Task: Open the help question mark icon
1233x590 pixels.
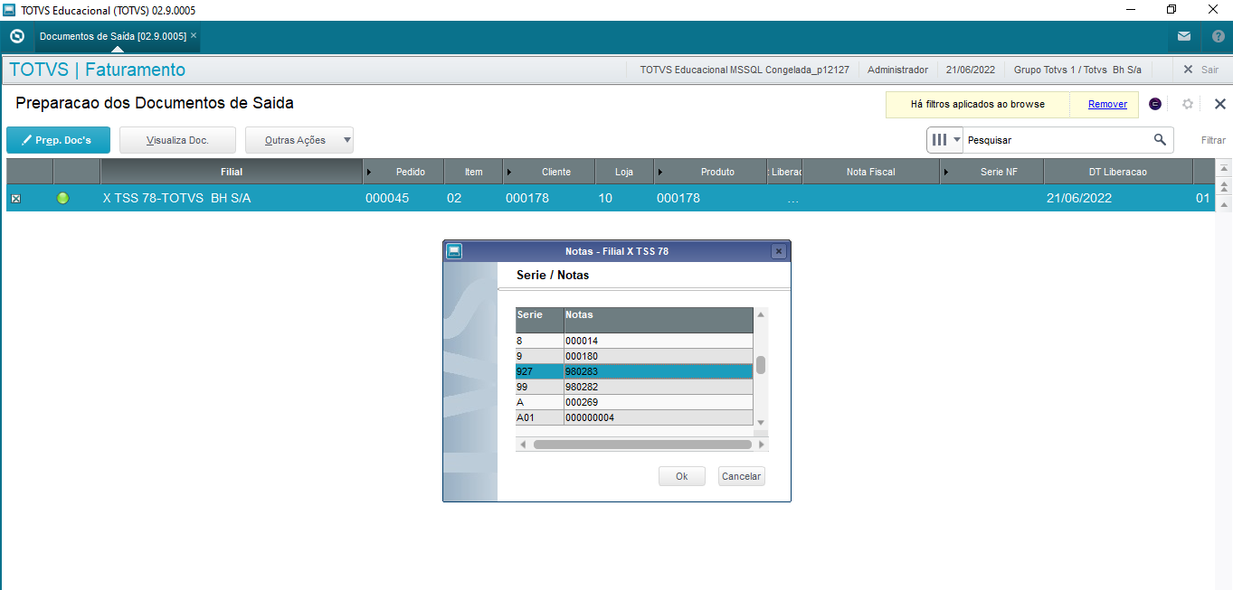Action: click(x=1218, y=37)
